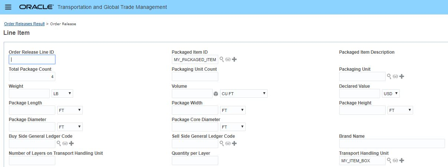Search for a Packaging Unit
Viewport: 448px width, 167px height.
tap(389, 76)
